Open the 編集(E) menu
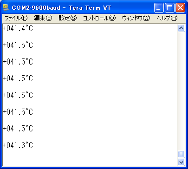The image size is (188, 169). 43,18
